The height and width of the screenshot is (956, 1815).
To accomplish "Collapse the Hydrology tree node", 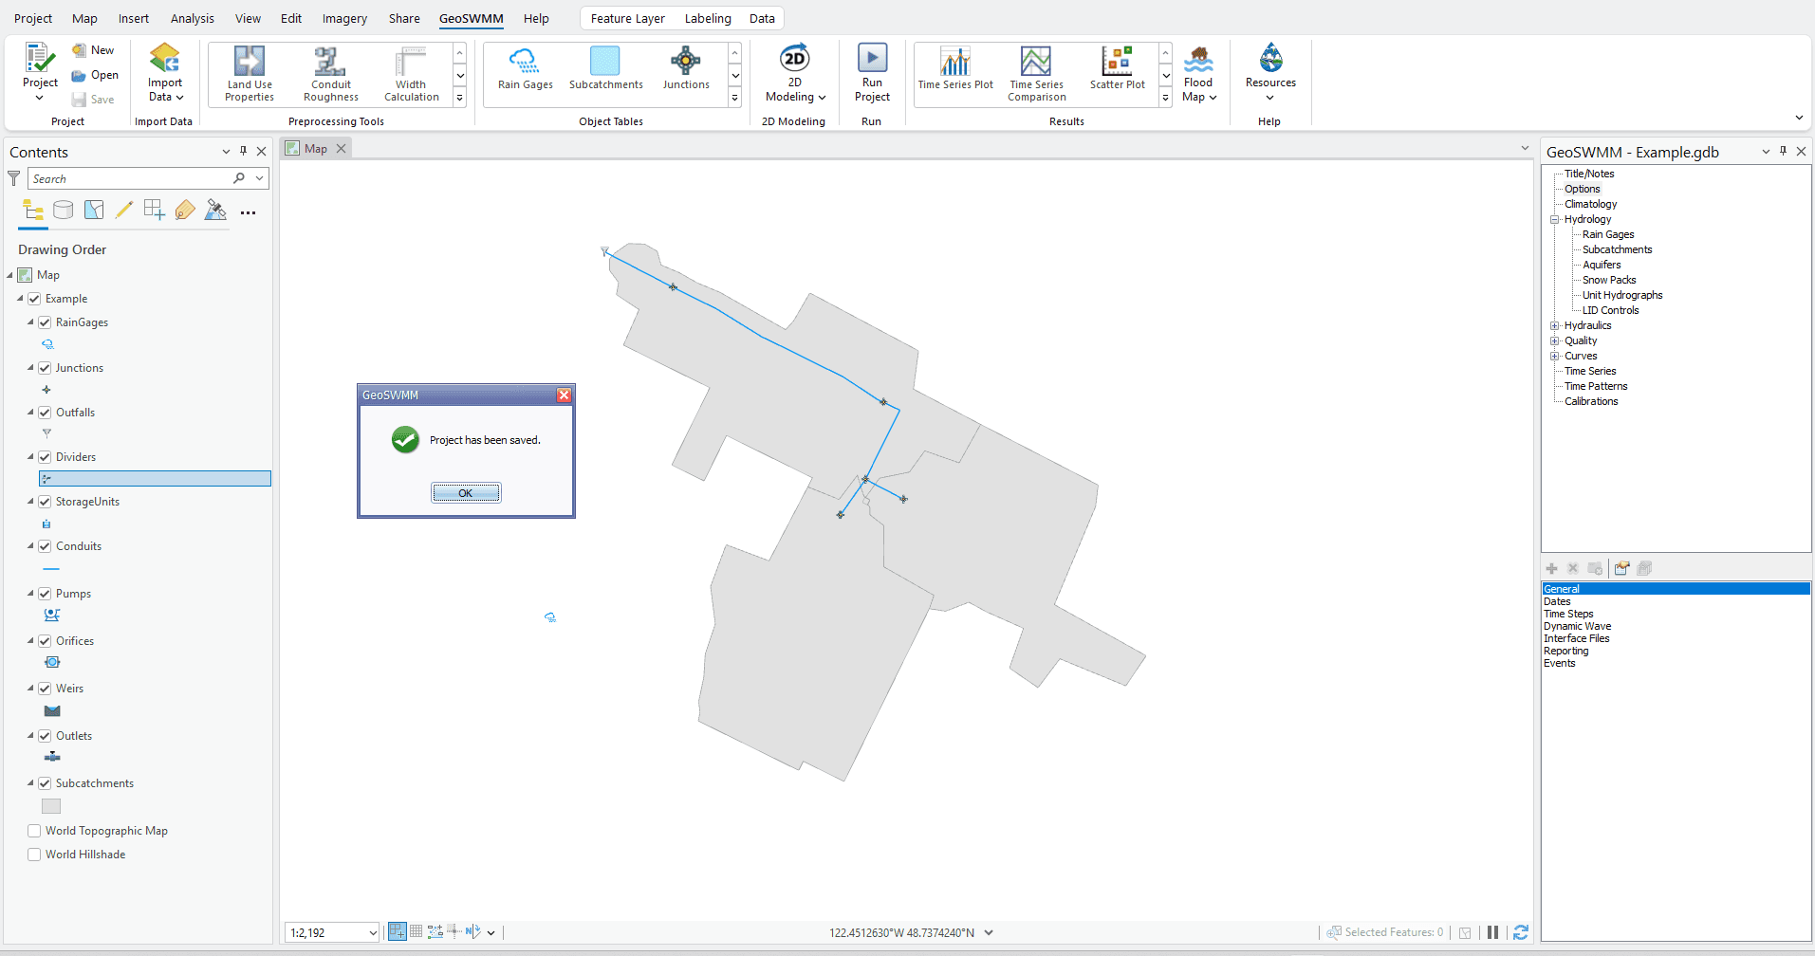I will [1555, 219].
